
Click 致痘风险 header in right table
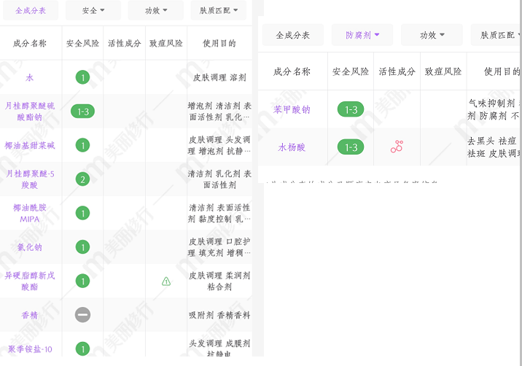443,71
